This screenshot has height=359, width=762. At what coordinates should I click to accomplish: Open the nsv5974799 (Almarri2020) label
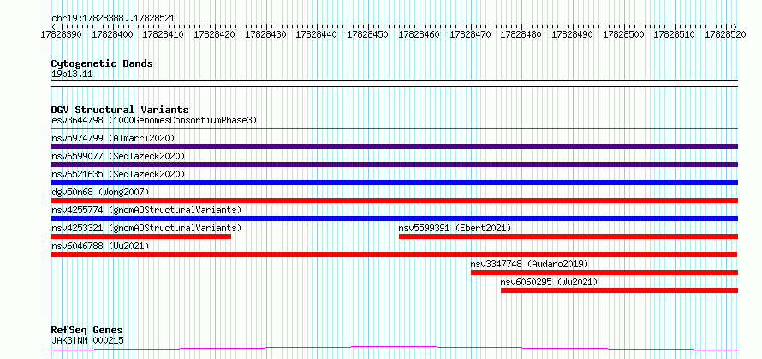tap(113, 138)
